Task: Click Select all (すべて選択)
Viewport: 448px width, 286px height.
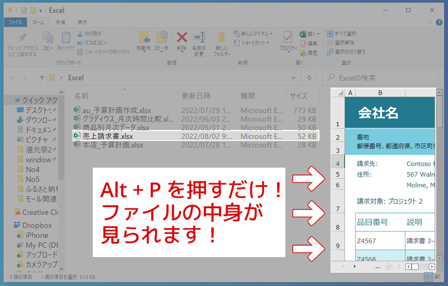Action: click(x=341, y=34)
